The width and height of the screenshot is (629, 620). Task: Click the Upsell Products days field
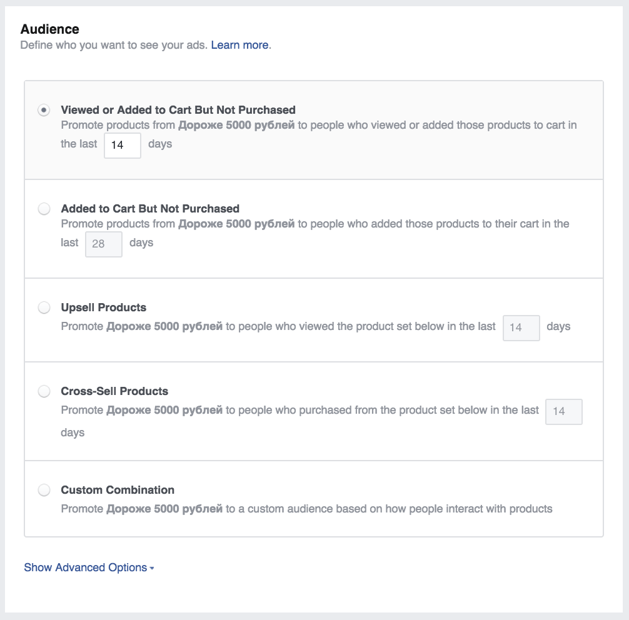[x=521, y=327]
